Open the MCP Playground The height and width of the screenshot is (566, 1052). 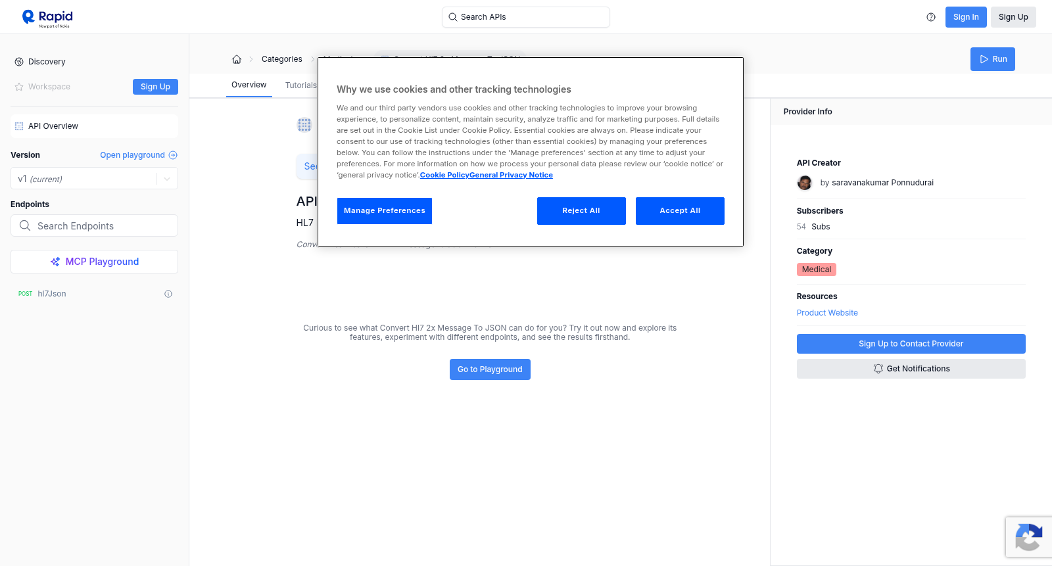tap(94, 262)
